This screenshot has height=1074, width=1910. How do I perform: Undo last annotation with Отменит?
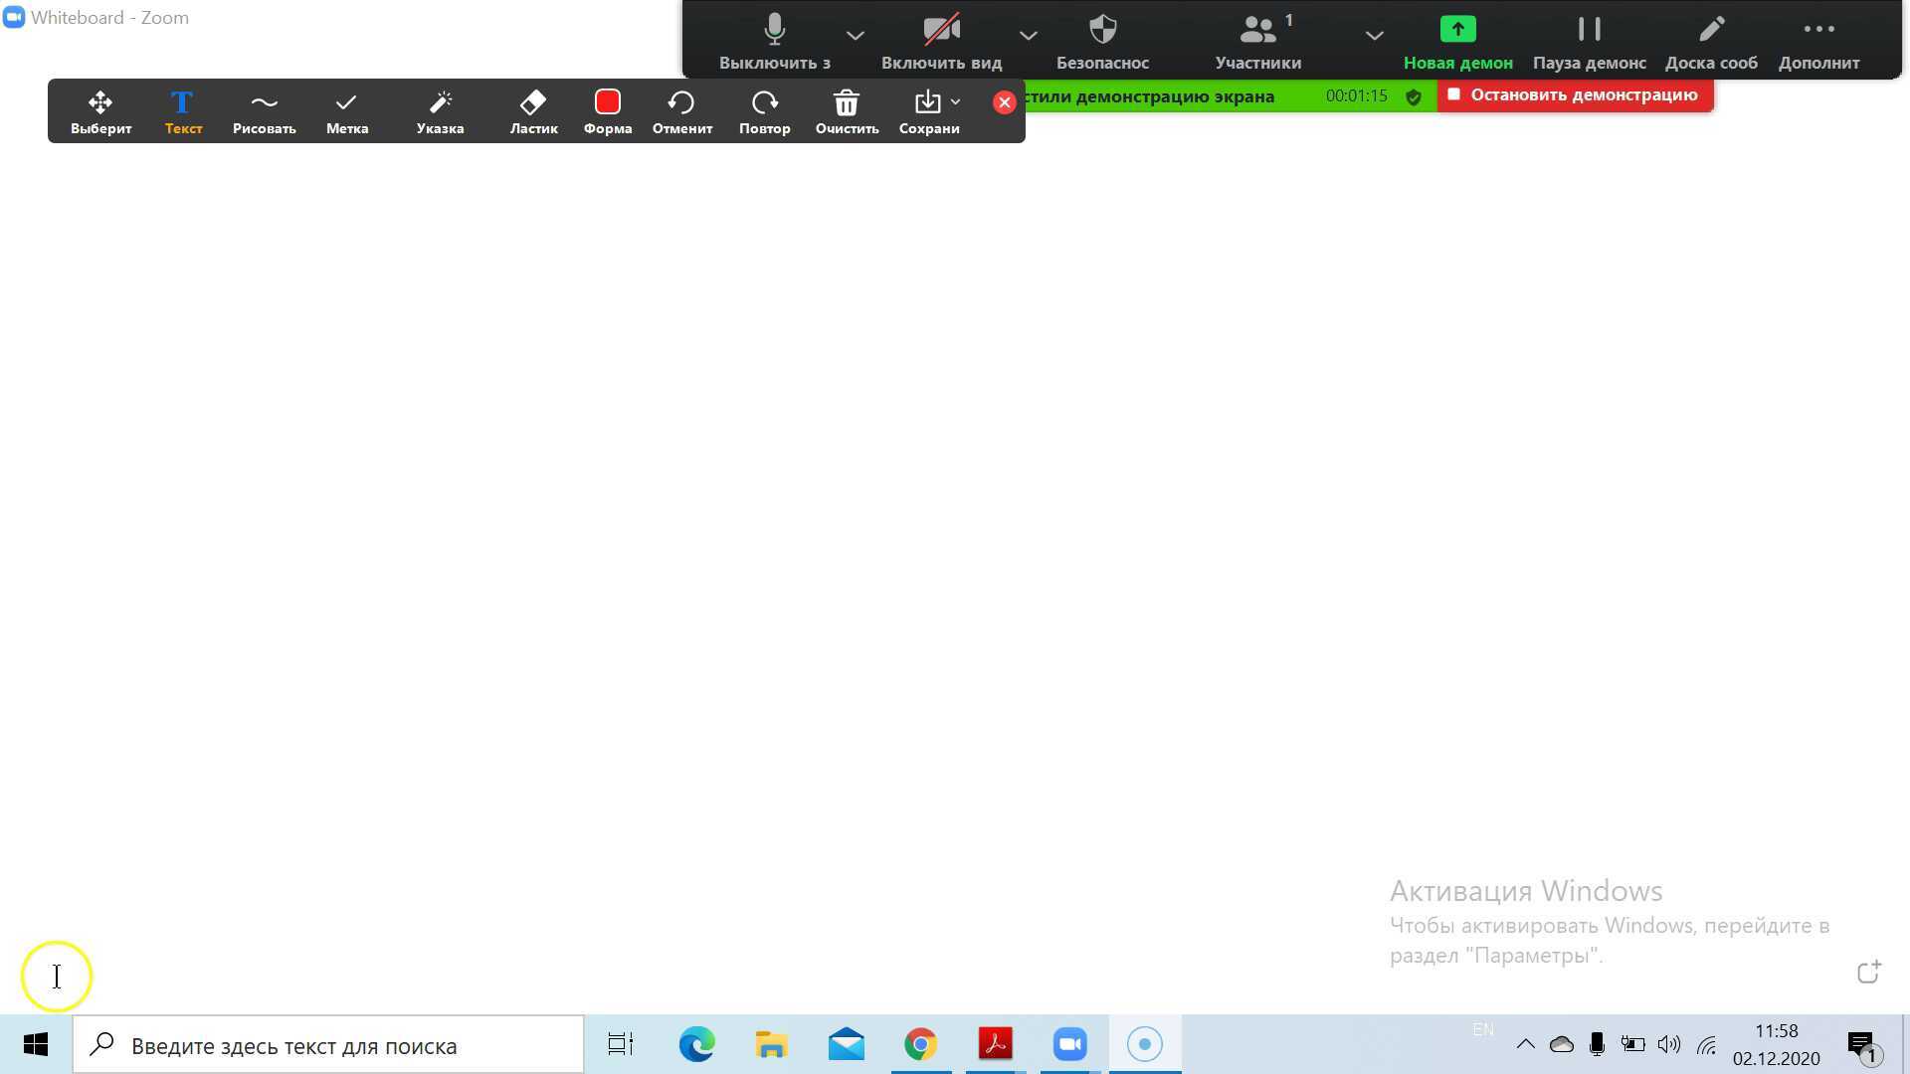click(681, 111)
